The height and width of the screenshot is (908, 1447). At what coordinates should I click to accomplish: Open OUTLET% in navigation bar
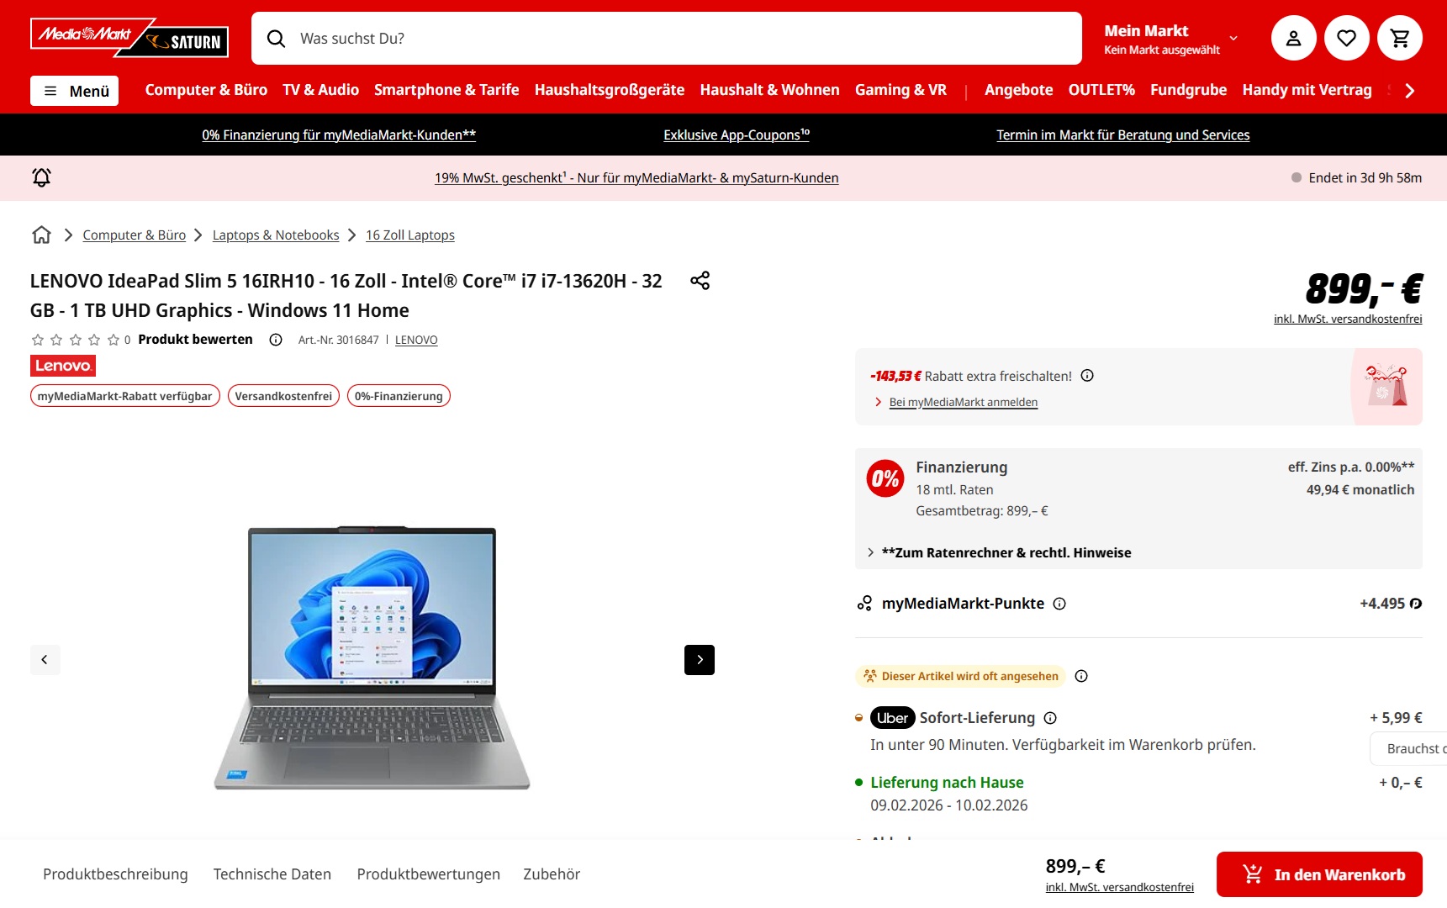(1101, 90)
